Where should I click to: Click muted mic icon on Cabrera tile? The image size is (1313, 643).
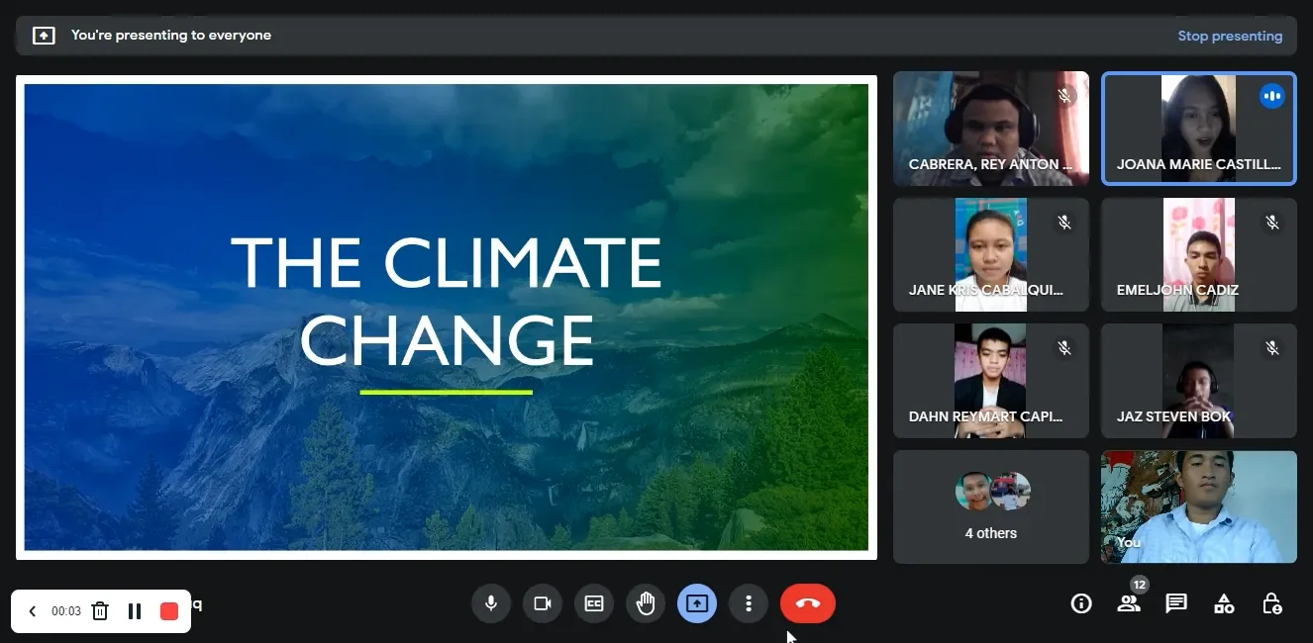tap(1064, 96)
